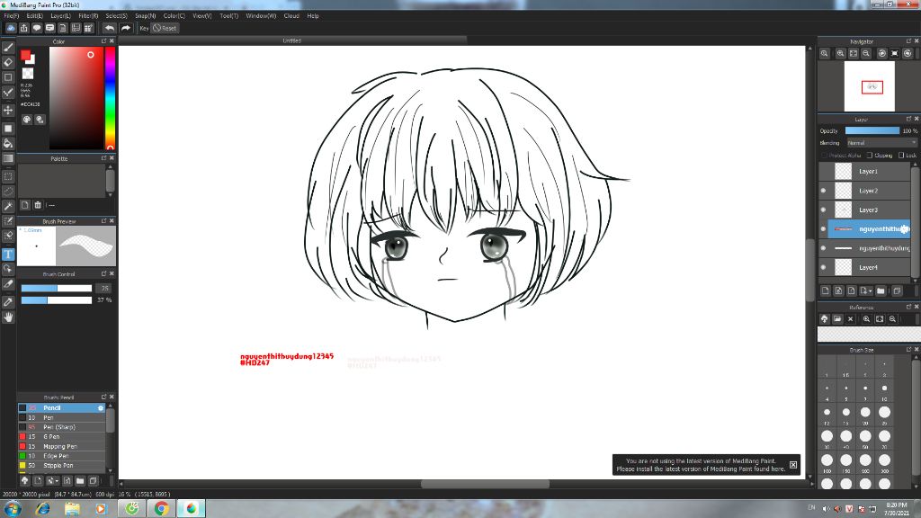Select the Brush tool

tap(8, 48)
